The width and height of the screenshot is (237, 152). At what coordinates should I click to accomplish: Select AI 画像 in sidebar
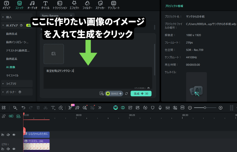(x=10, y=67)
